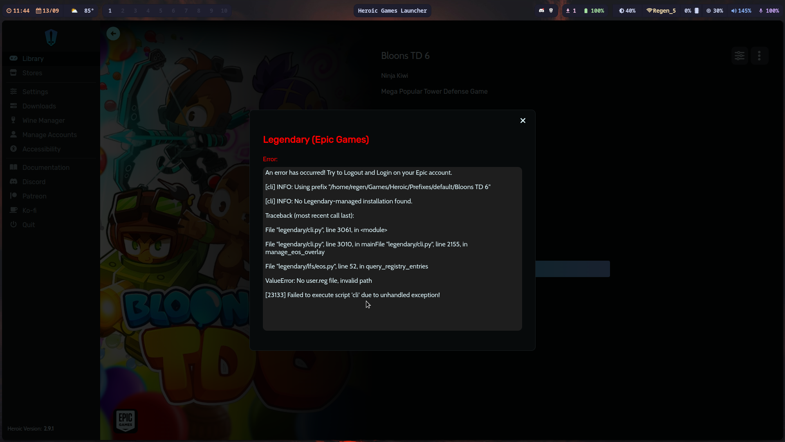
Task: Open Accessibility options
Action: tap(41, 149)
